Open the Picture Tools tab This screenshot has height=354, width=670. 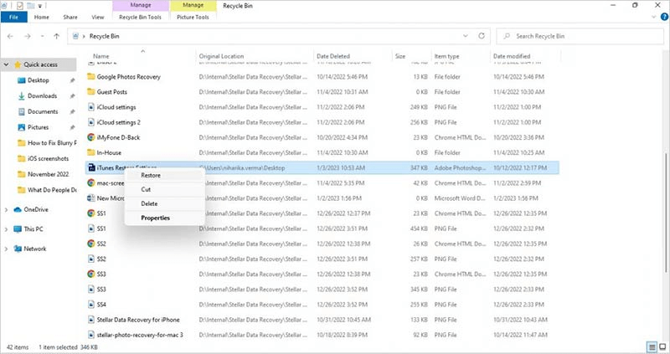point(193,17)
